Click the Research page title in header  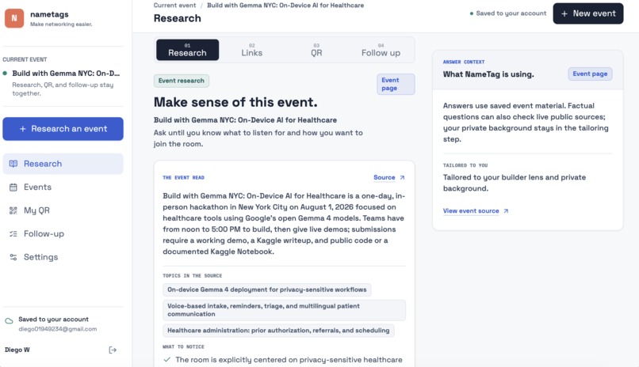[x=178, y=18]
